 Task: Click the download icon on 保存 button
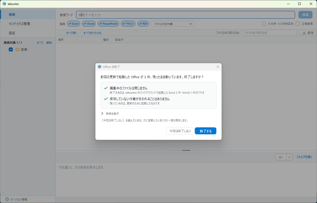click(x=304, y=33)
